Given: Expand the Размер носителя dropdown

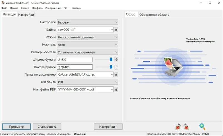Looking at the screenshot, I should (x=88, y=52).
